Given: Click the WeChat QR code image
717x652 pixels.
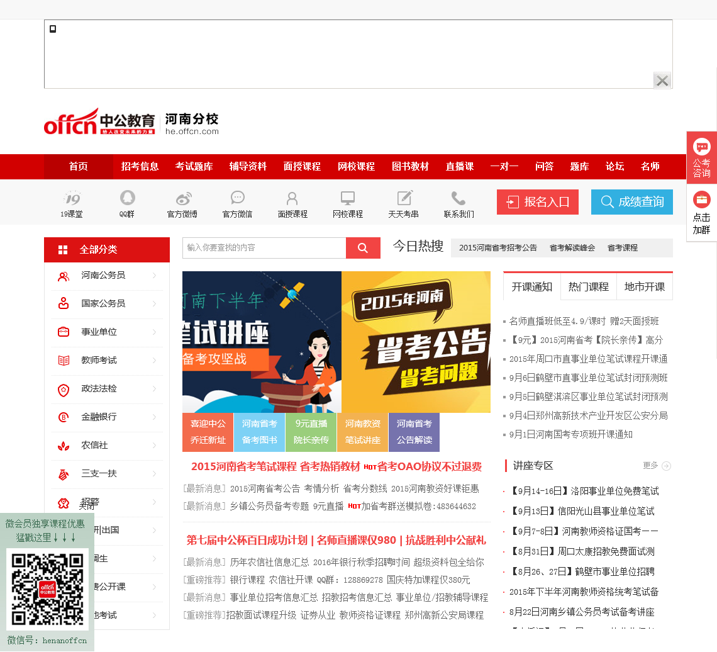Looking at the screenshot, I should [x=48, y=589].
